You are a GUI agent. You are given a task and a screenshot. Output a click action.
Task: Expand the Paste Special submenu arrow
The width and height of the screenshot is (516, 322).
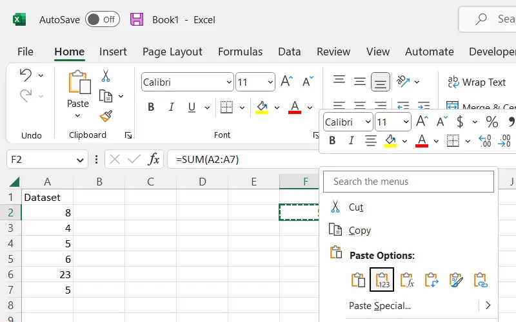[x=488, y=305]
